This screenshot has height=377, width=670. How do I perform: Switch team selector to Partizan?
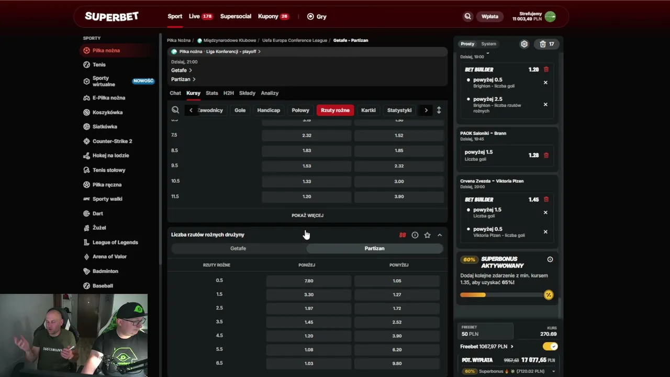click(374, 248)
